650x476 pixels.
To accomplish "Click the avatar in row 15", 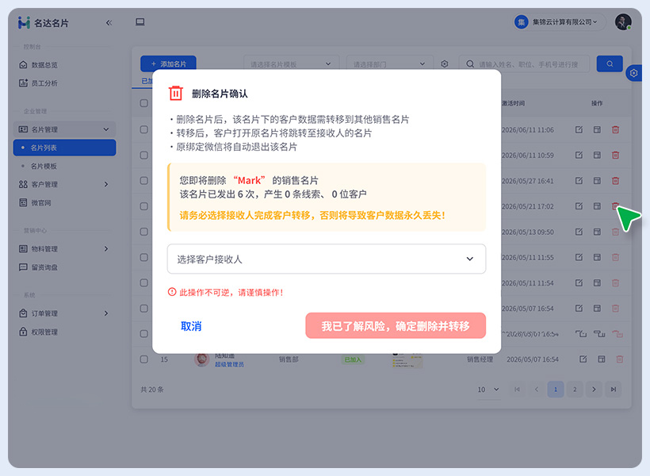I will (202, 359).
